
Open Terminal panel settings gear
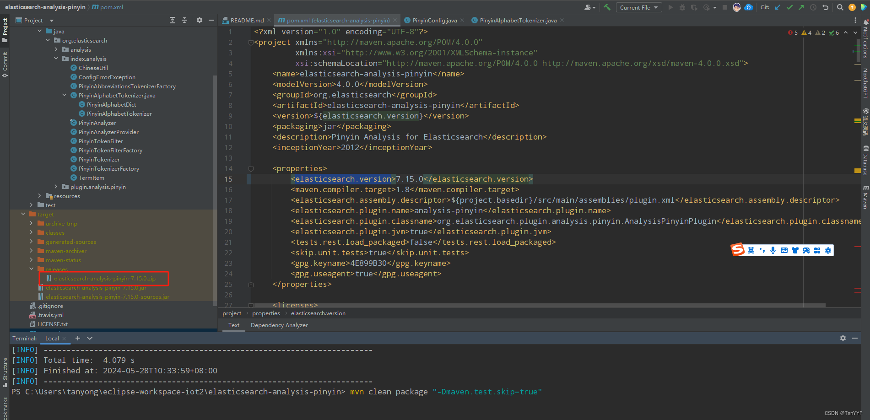(843, 338)
